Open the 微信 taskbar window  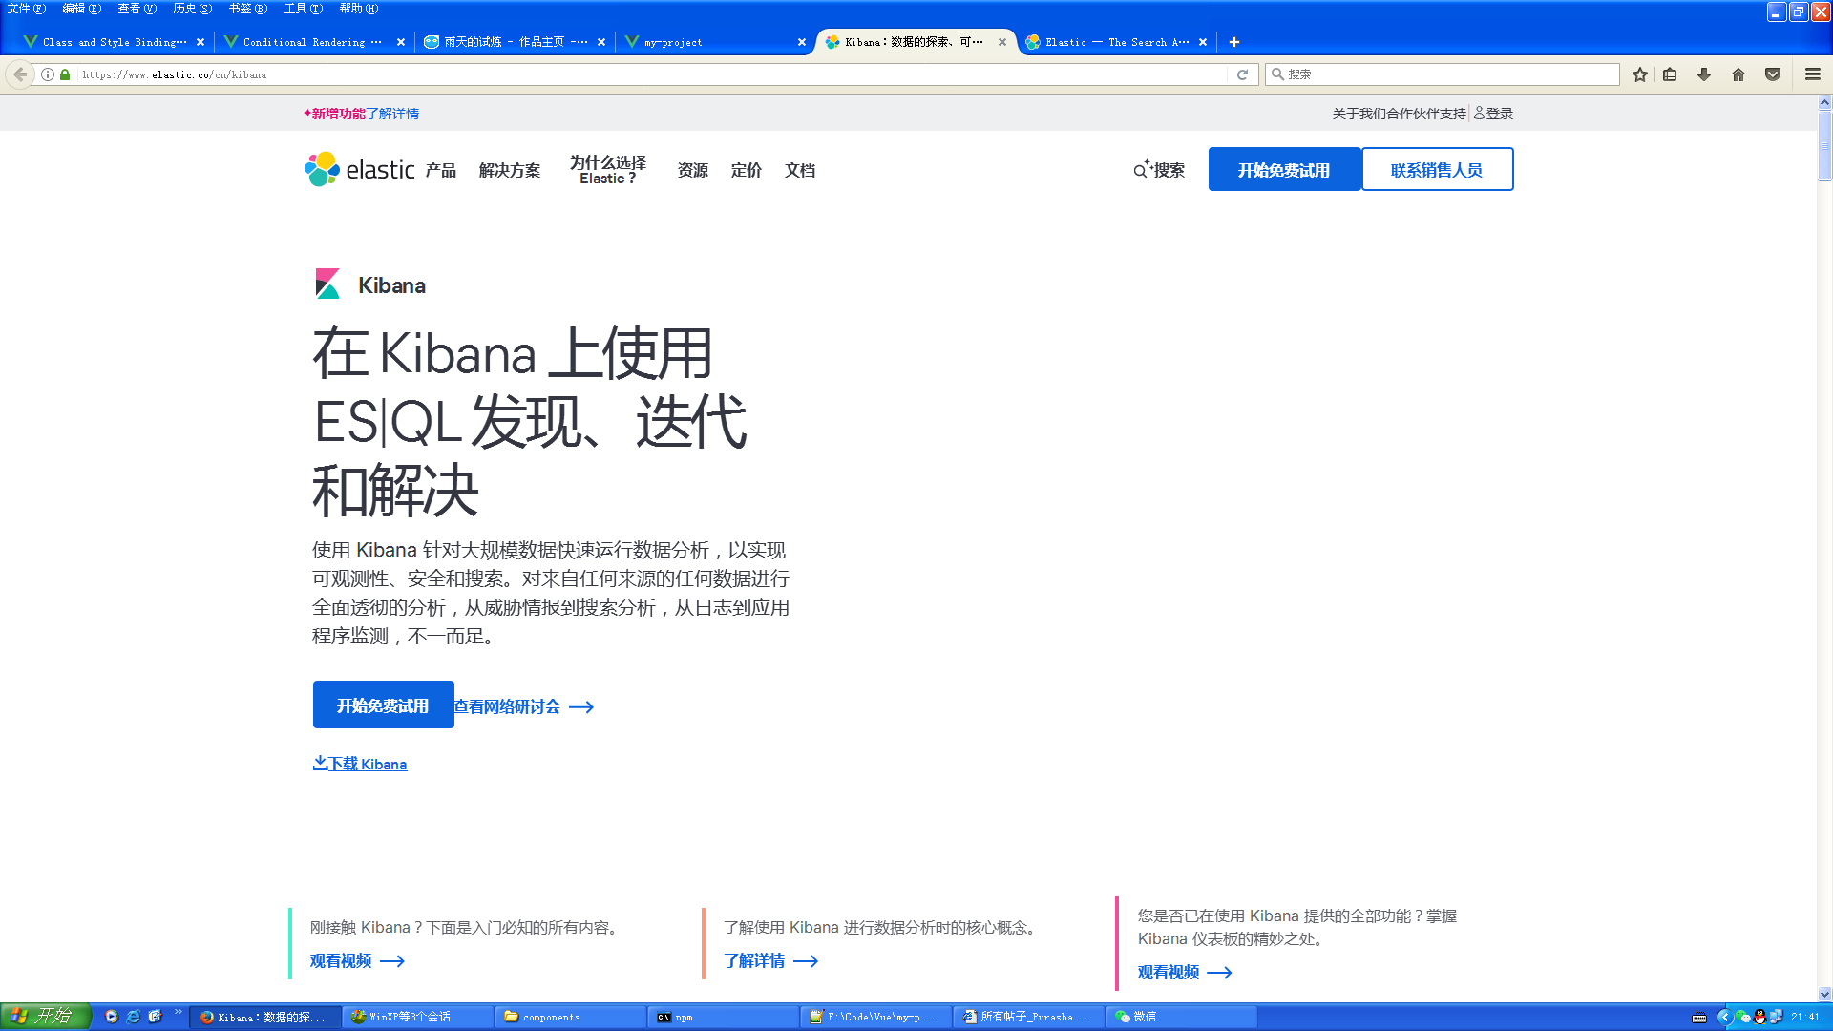tap(1181, 1017)
